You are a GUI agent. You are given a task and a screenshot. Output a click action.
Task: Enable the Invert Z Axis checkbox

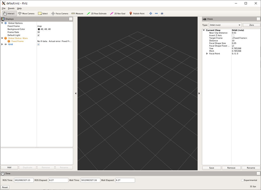pyautogui.click(x=233, y=36)
